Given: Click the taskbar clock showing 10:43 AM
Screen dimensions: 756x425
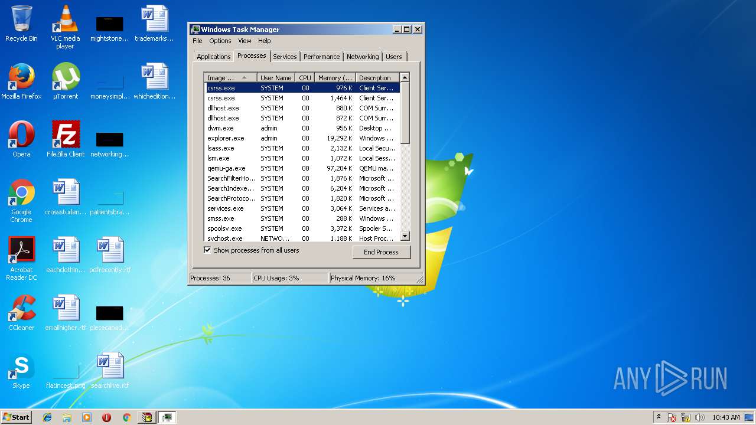Looking at the screenshot, I should [726, 417].
